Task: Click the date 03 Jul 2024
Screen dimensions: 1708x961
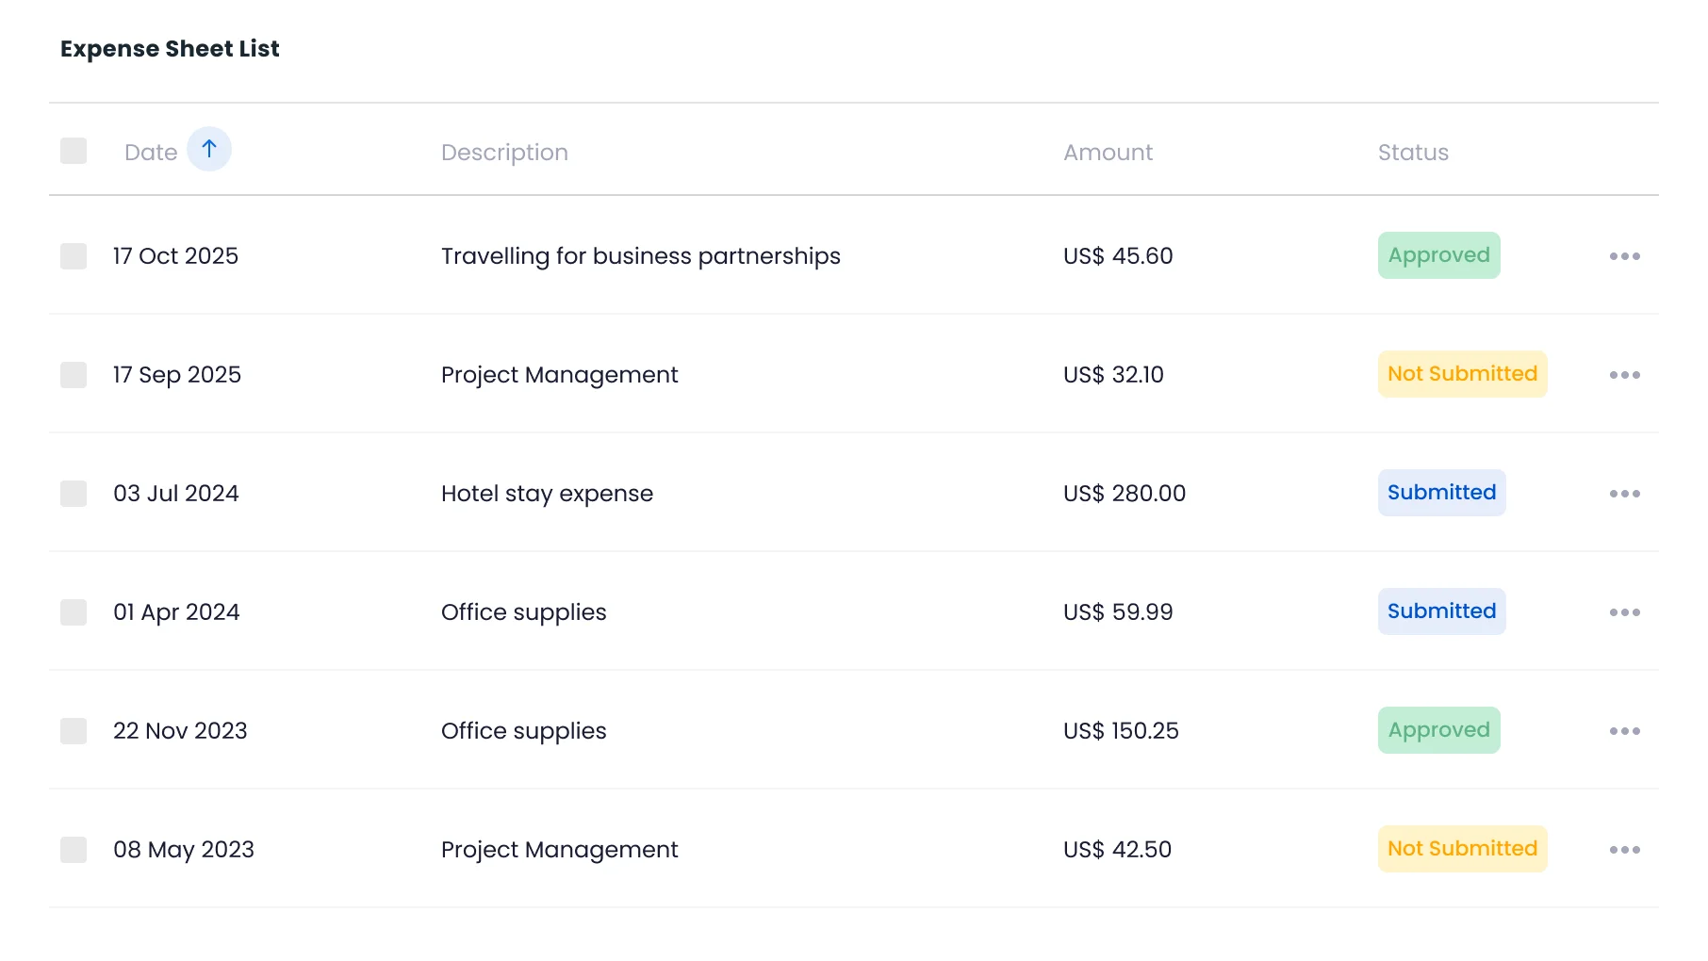Action: pyautogui.click(x=176, y=494)
